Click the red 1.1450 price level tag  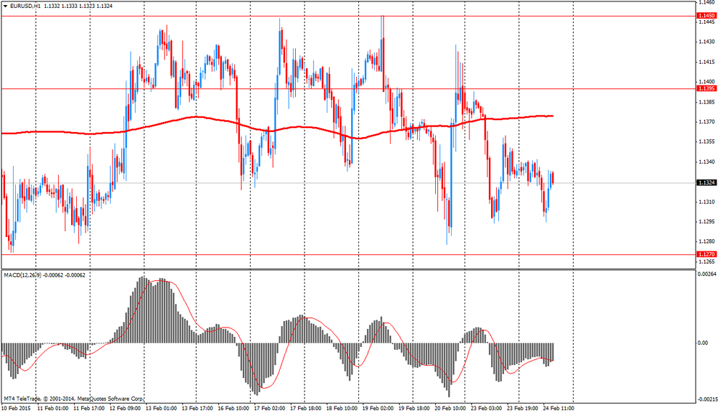(705, 16)
